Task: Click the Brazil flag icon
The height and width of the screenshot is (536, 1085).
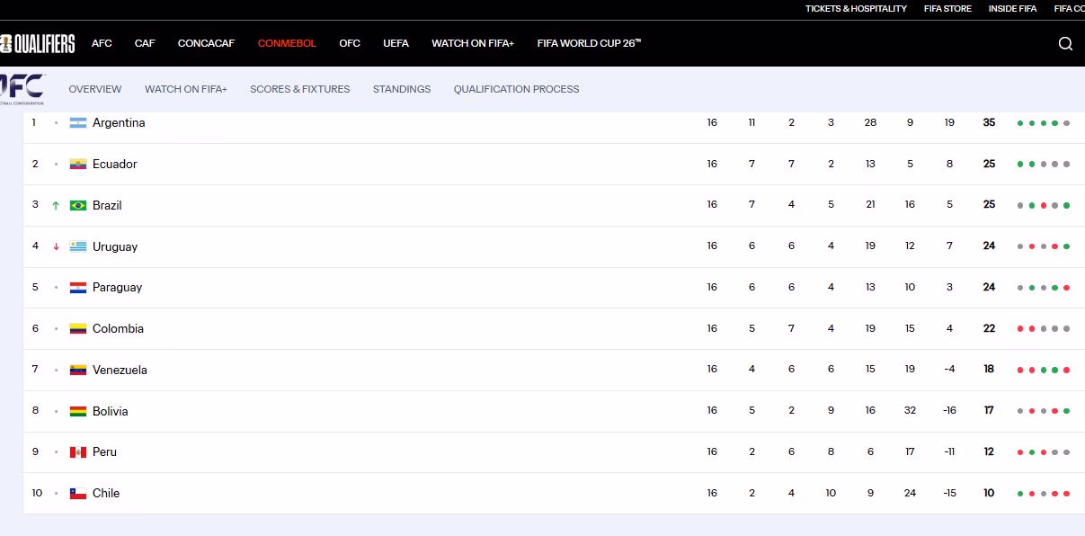Action: [x=78, y=205]
